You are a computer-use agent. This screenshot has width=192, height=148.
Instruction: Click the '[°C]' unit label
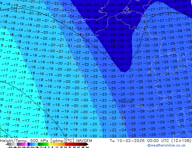coord(70,141)
